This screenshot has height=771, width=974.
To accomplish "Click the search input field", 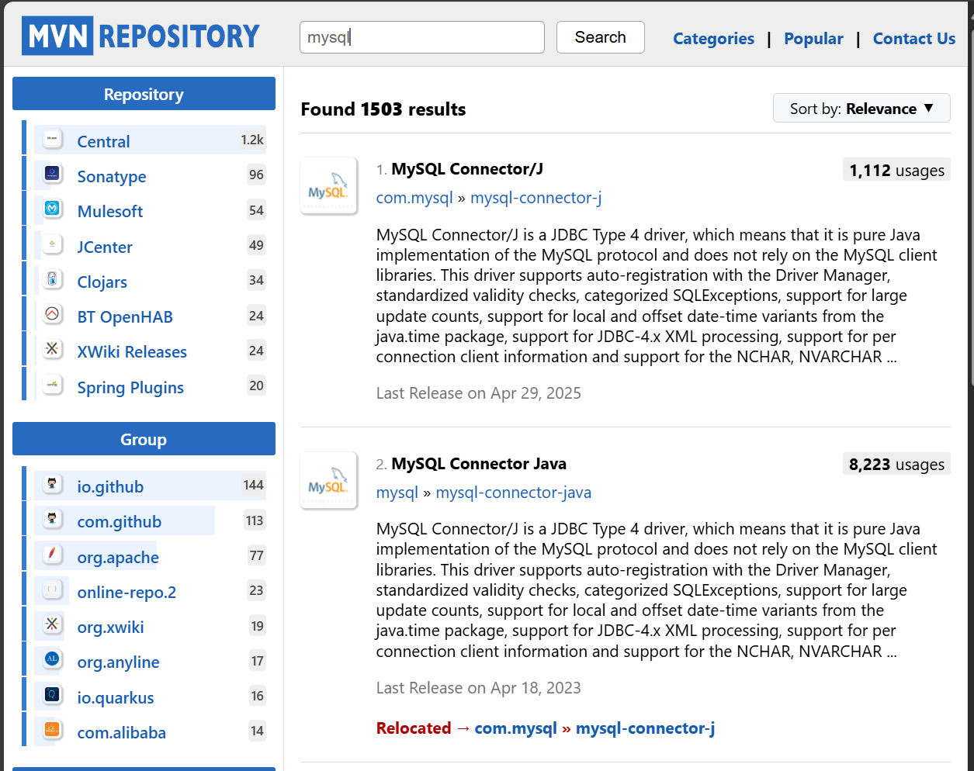I will pos(421,37).
